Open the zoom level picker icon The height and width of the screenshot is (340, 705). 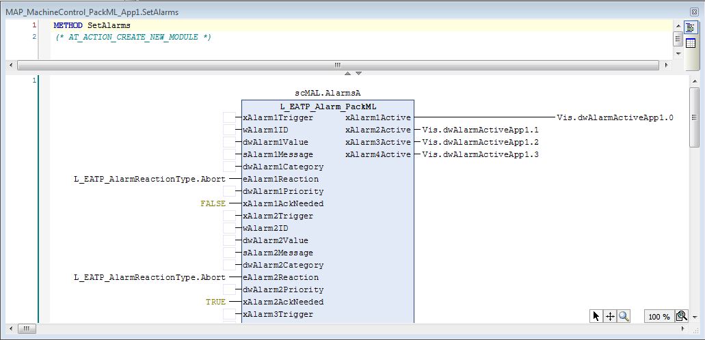[x=681, y=316]
